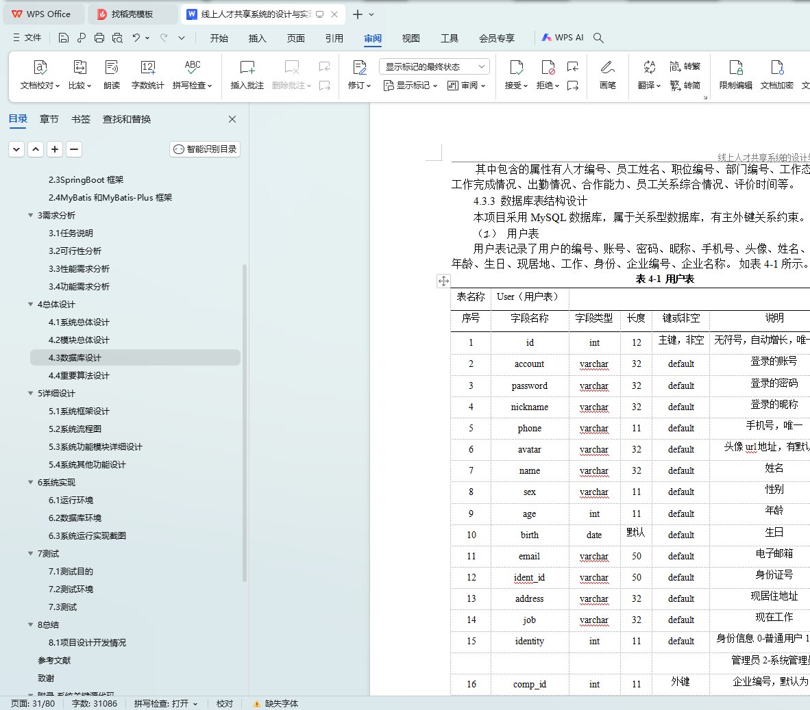Viewport: 810px width, 710px height.
Task: Open the 文档校对 proofreading tool
Action: point(40,75)
